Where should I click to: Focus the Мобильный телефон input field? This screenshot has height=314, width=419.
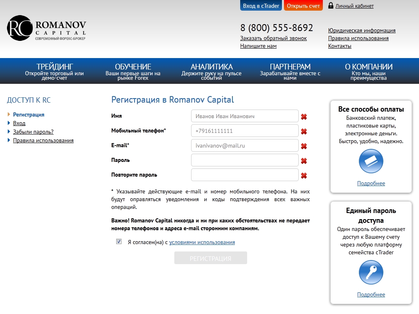click(245, 131)
